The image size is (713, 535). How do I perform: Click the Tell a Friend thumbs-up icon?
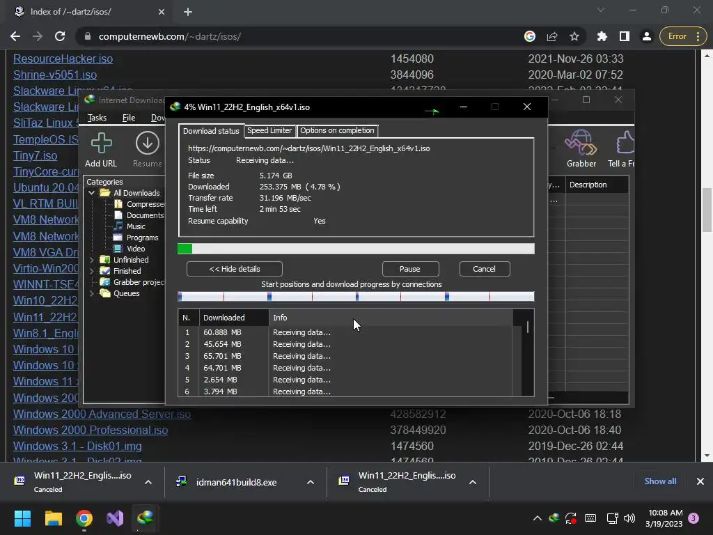click(x=625, y=143)
